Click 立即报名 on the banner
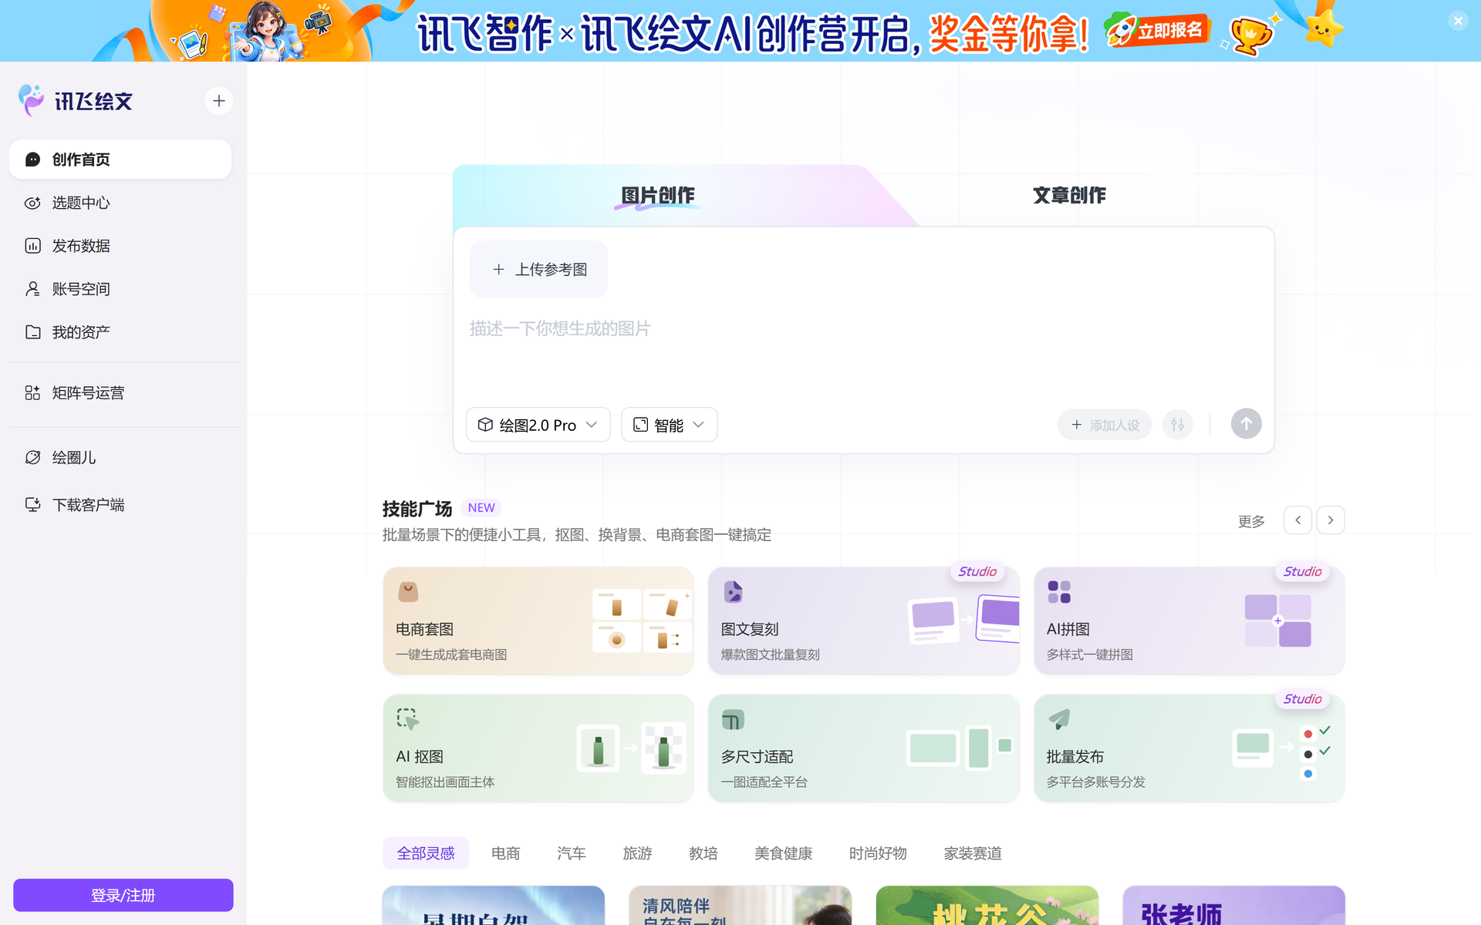The height and width of the screenshot is (925, 1481). point(1159,31)
